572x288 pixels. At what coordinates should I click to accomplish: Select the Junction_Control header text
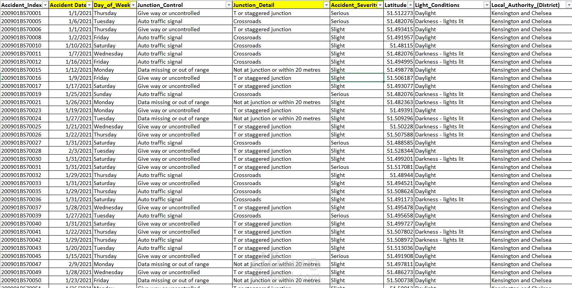pyautogui.click(x=160, y=5)
